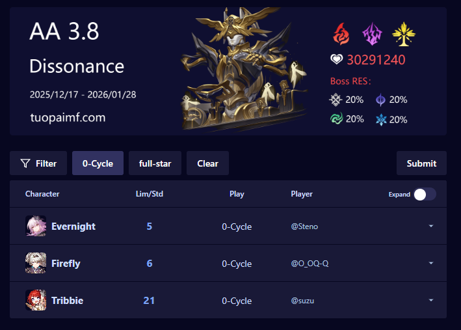Viewport: 461px width, 330px height.
Task: Click the yellow Imaginary weakness icon
Action: (x=404, y=34)
